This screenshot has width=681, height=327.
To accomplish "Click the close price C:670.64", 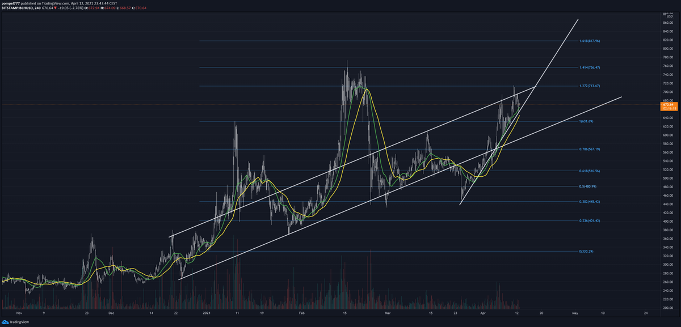I will [x=139, y=8].
